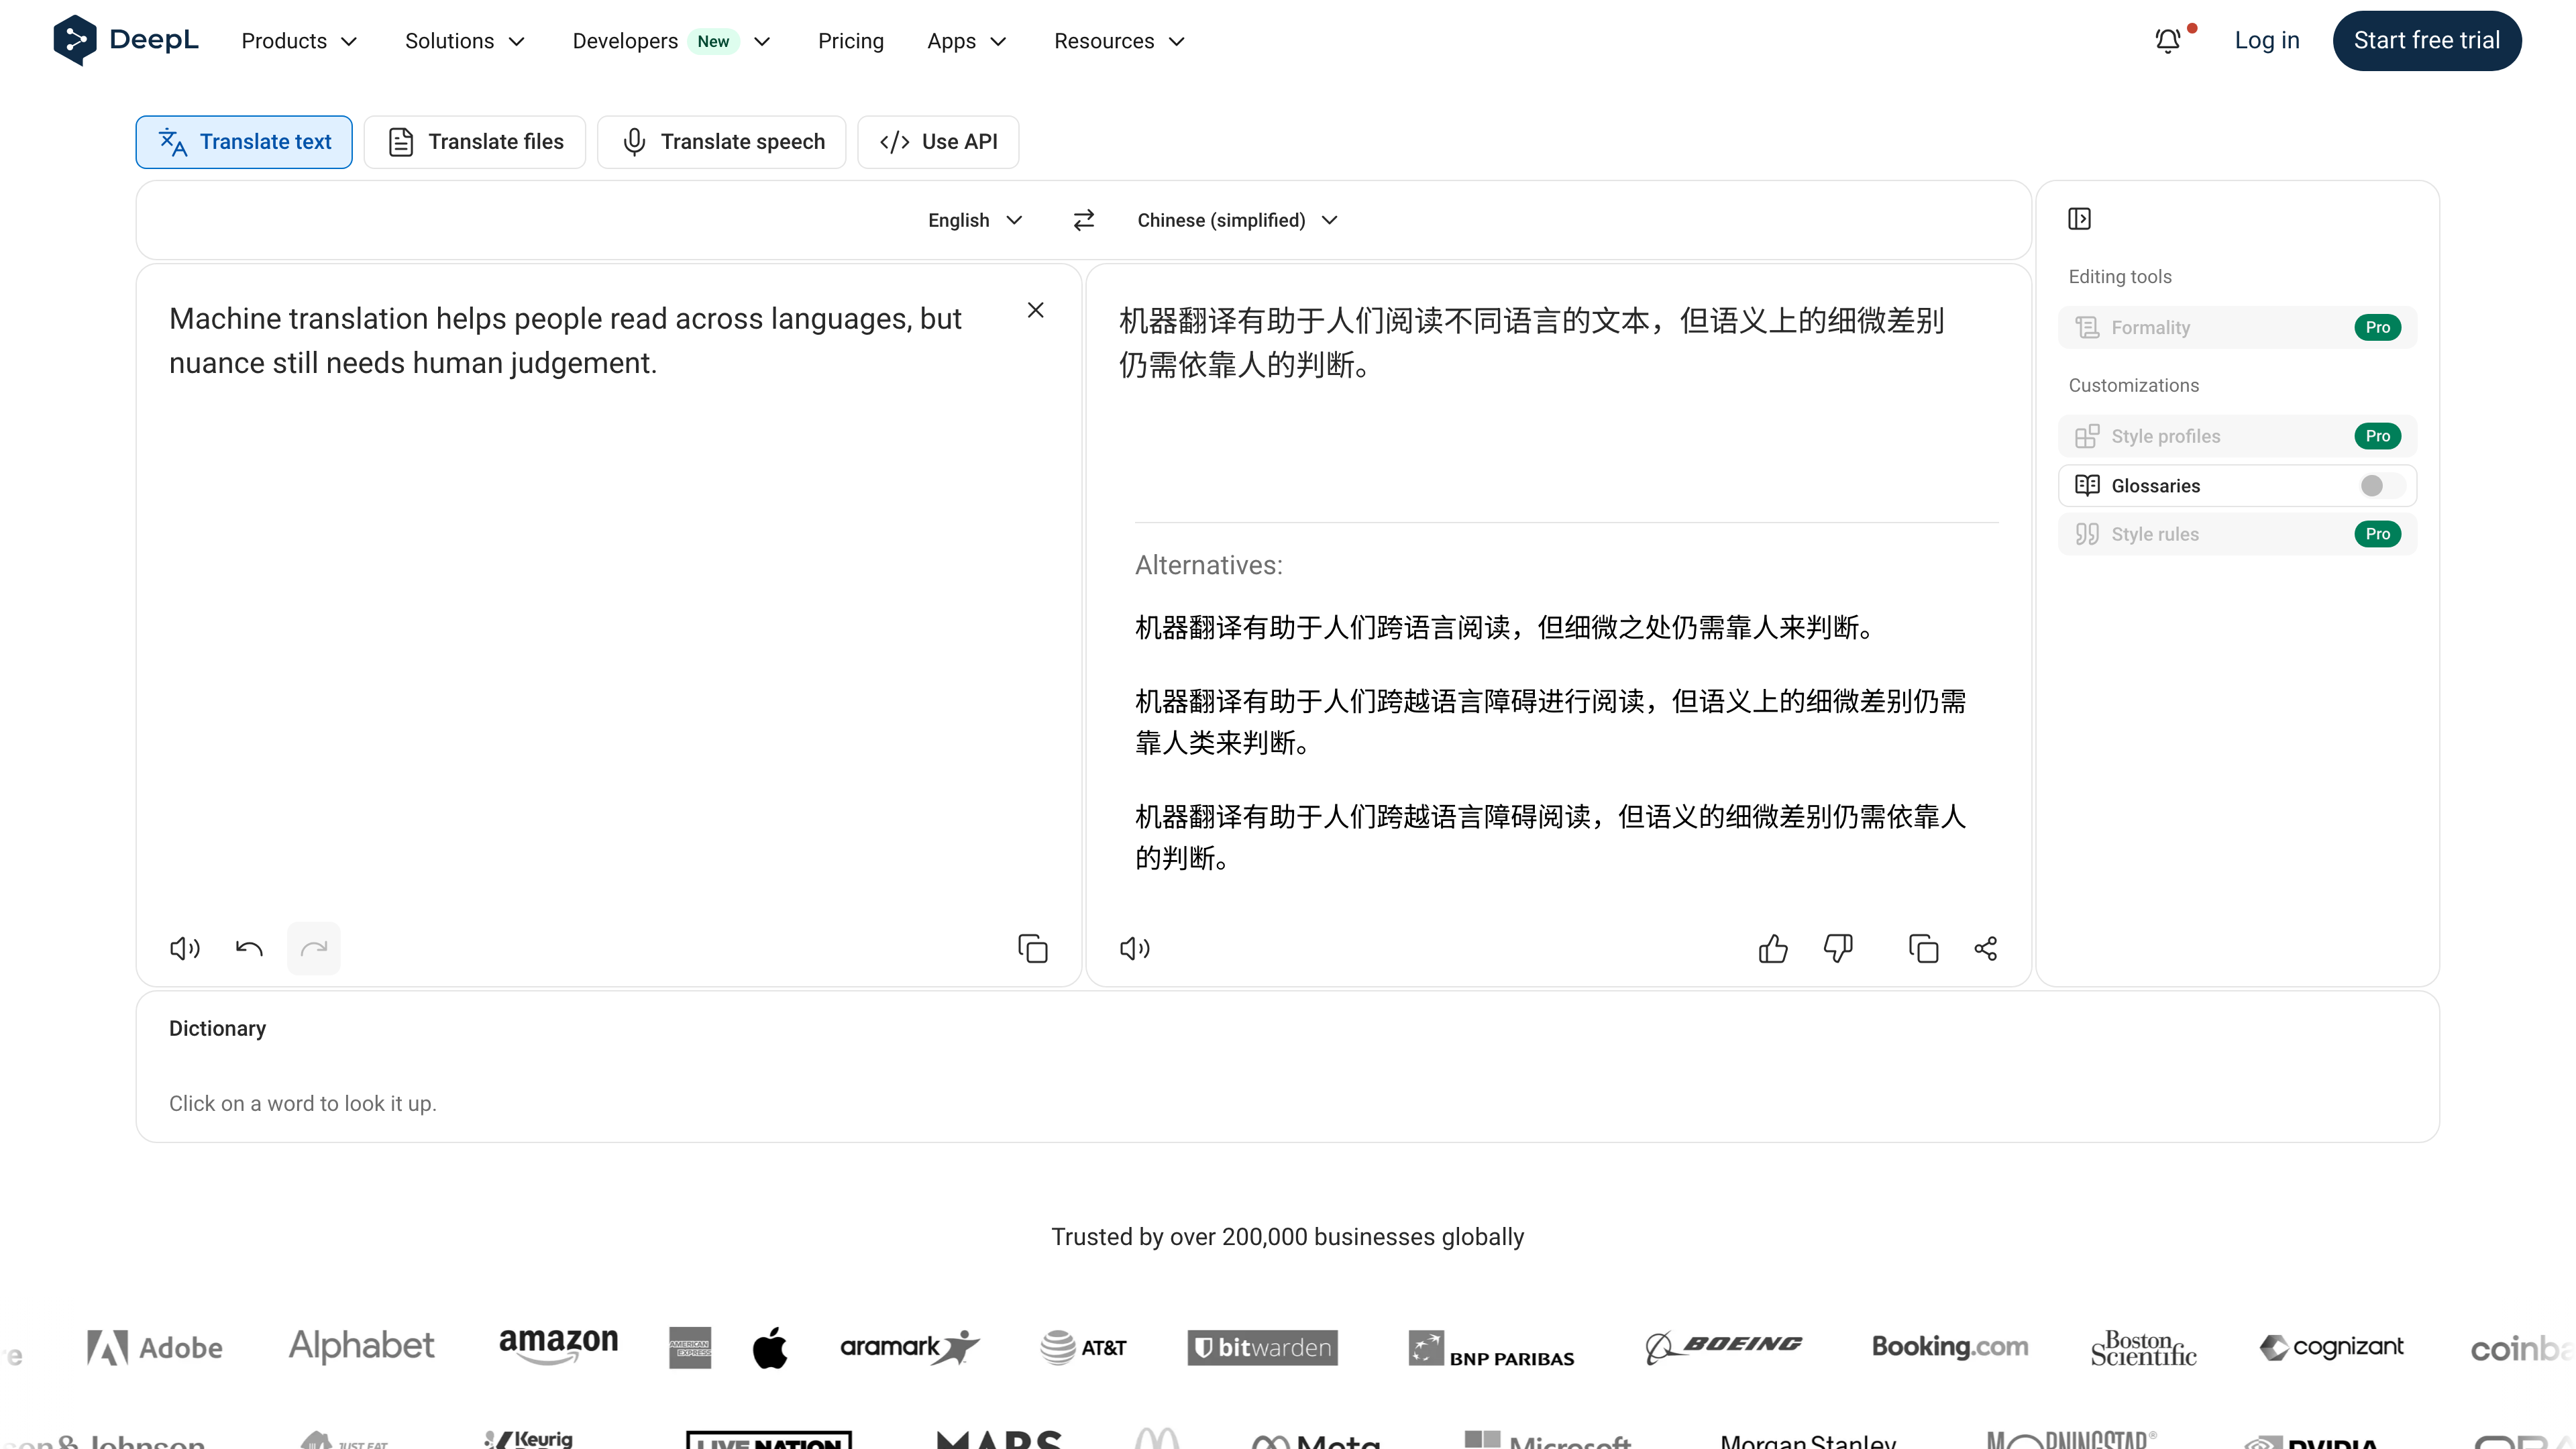Image resolution: width=2576 pixels, height=1449 pixels.
Task: Click the Pro badge next to Style rules
Action: [x=2378, y=534]
